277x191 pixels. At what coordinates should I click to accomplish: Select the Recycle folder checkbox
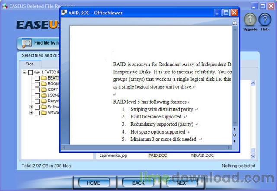pyautogui.click(x=37, y=102)
